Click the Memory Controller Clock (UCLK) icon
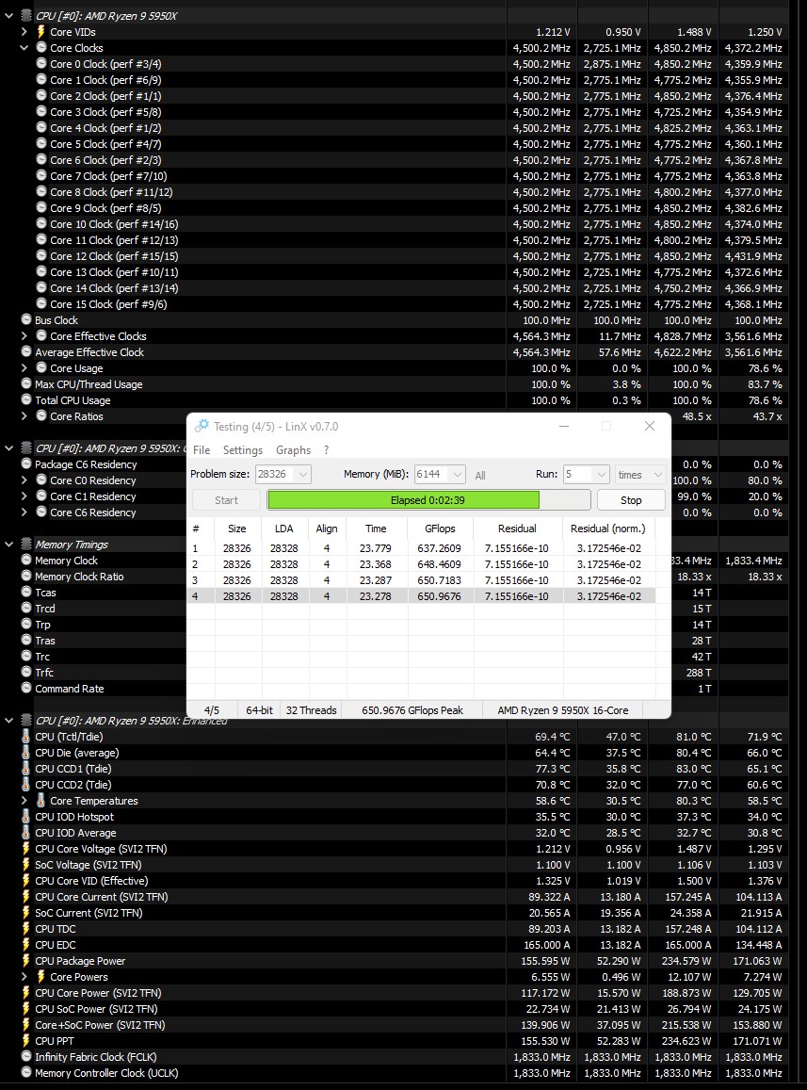This screenshot has height=1090, width=807. coord(26,1073)
